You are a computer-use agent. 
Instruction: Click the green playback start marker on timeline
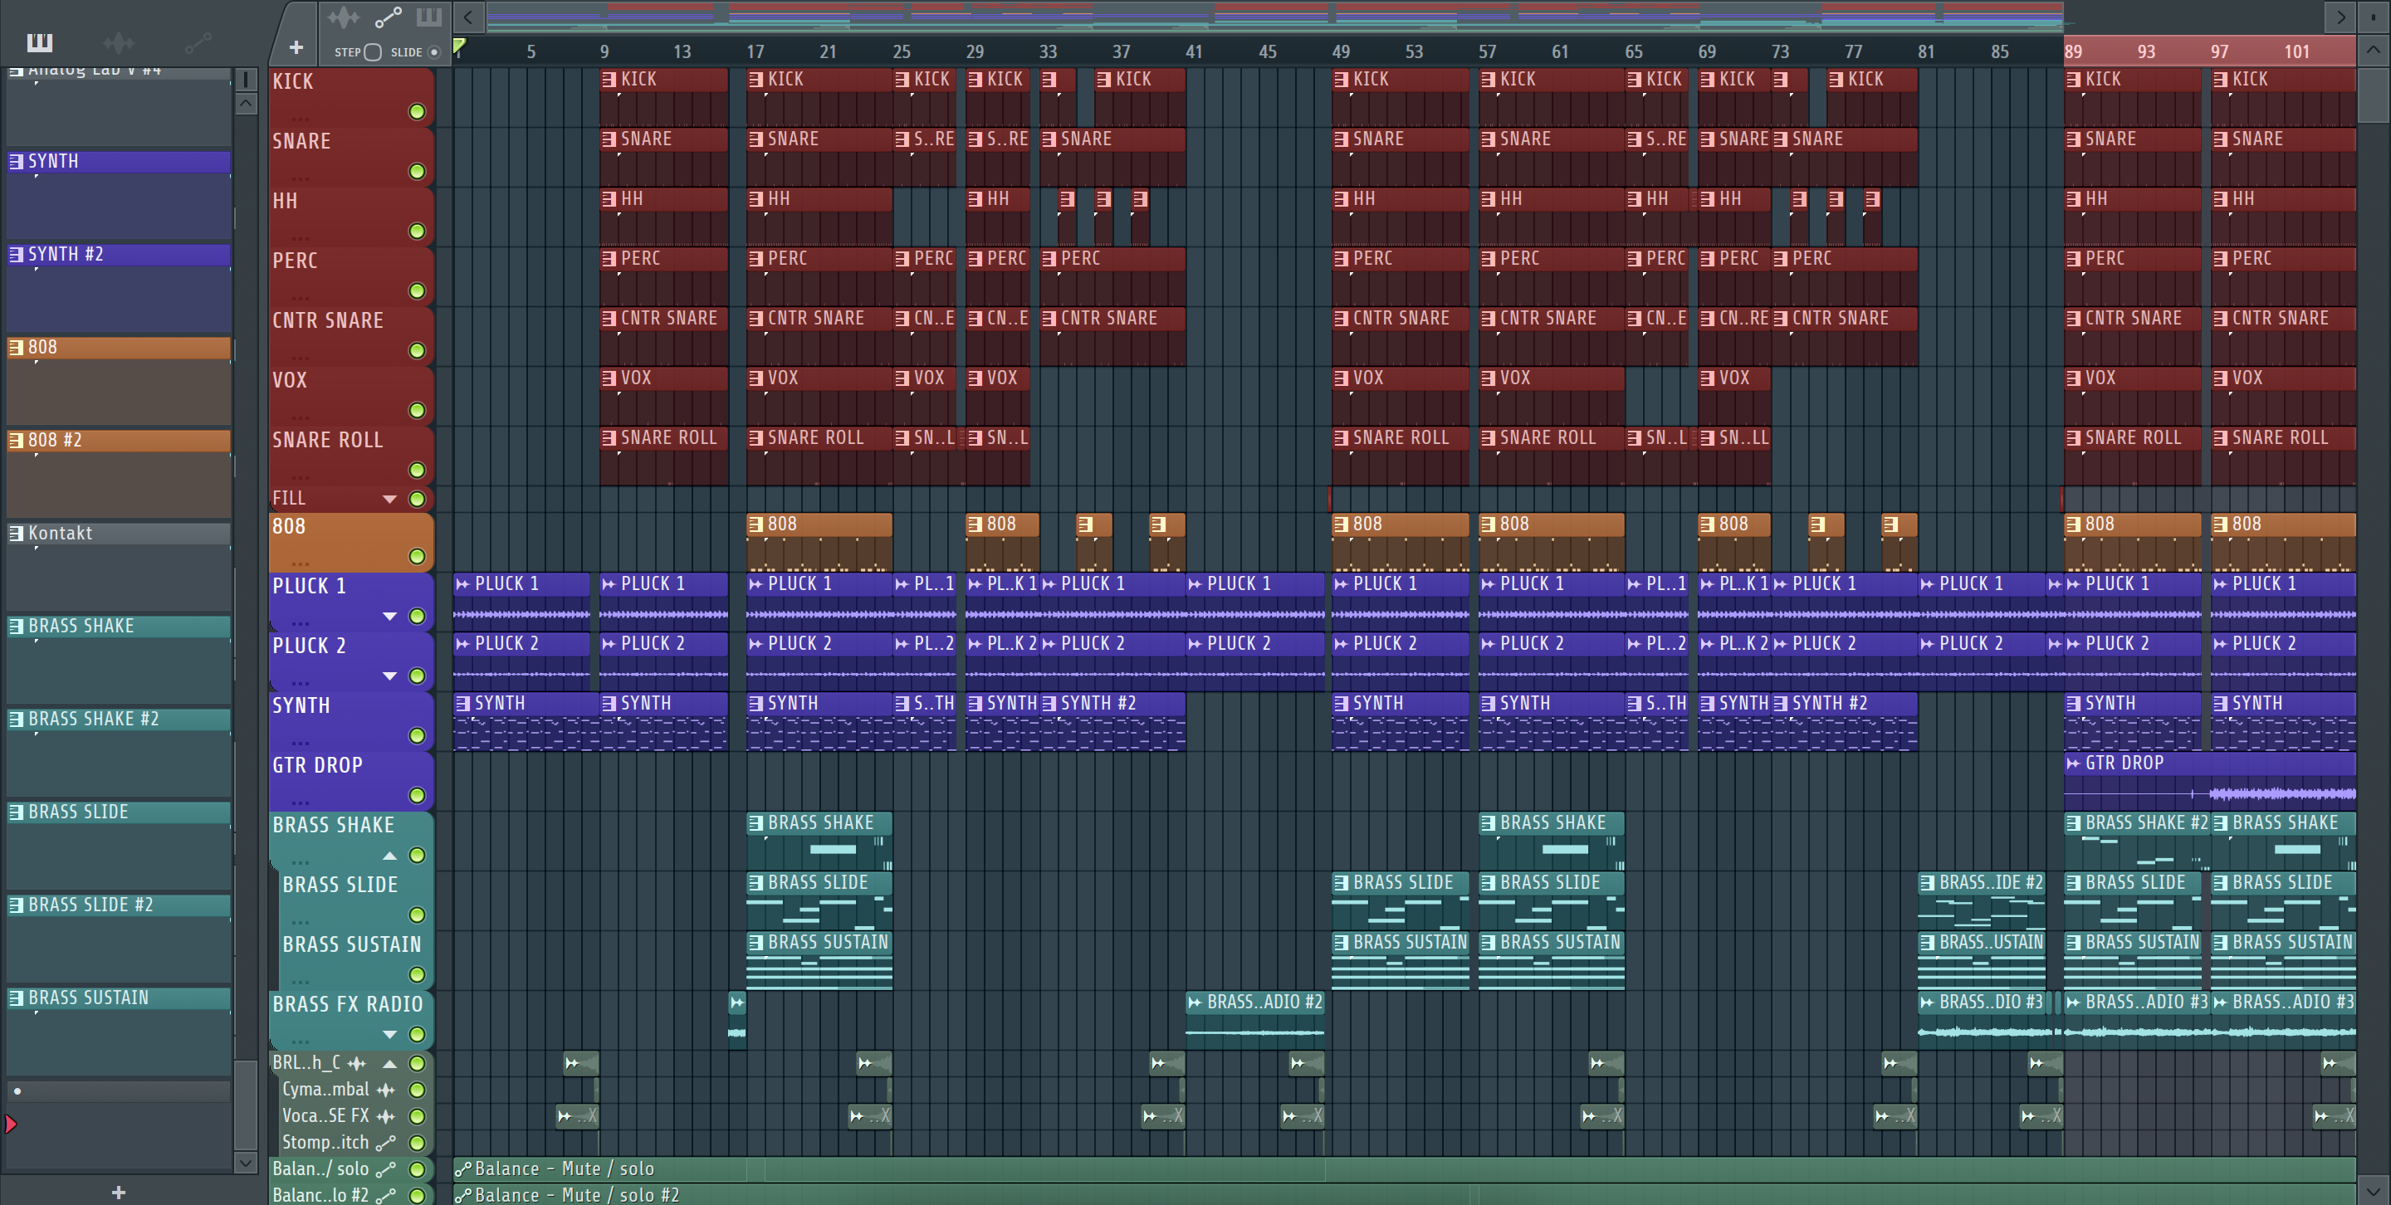[458, 46]
